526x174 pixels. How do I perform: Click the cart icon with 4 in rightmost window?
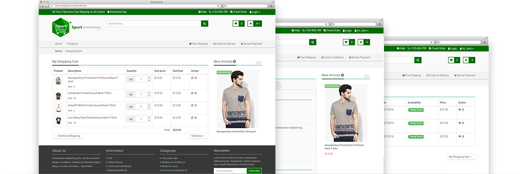tap(469, 60)
